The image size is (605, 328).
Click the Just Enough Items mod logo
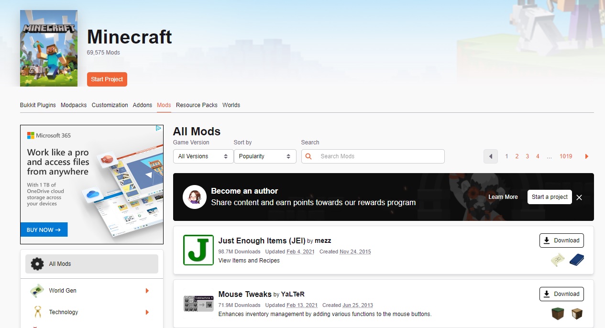pyautogui.click(x=198, y=250)
